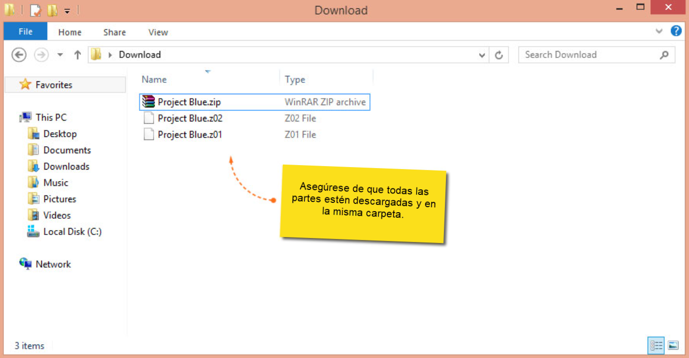The image size is (689, 358).
Task: Expand the address bar history dropdown
Action: tap(482, 56)
